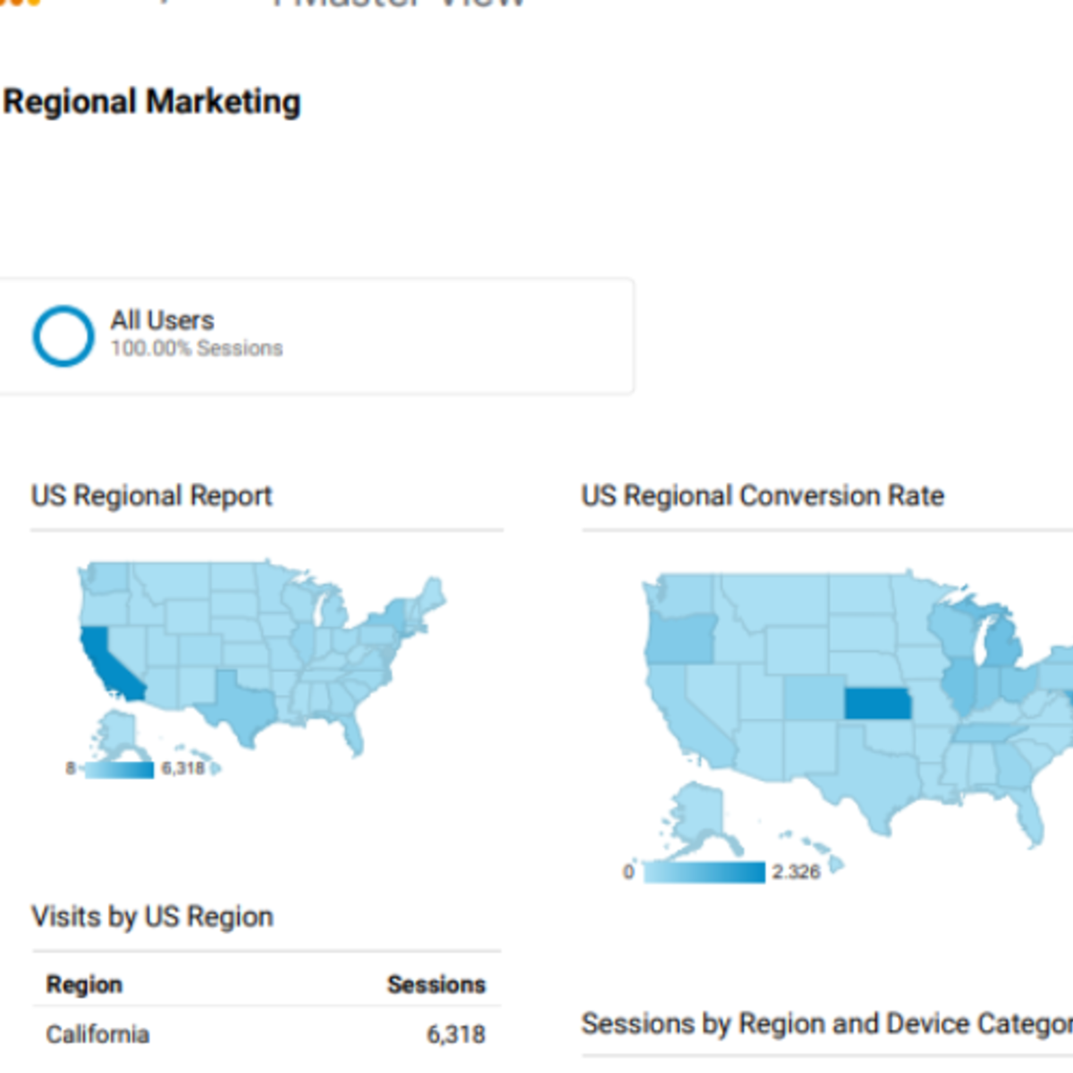
Task: Select the California table row
Action: point(266,1035)
